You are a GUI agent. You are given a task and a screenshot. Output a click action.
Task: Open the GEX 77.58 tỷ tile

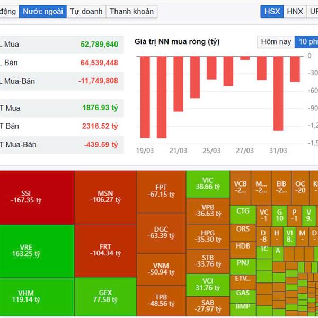105,296
